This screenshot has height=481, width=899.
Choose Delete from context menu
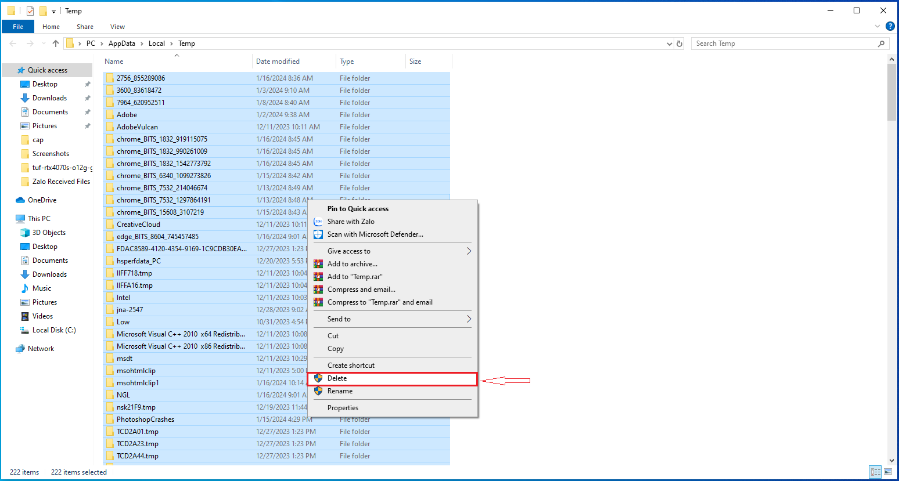tap(392, 378)
